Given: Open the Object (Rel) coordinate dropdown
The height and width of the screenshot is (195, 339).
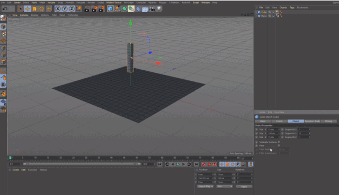Looking at the screenshot, I should 205,187.
